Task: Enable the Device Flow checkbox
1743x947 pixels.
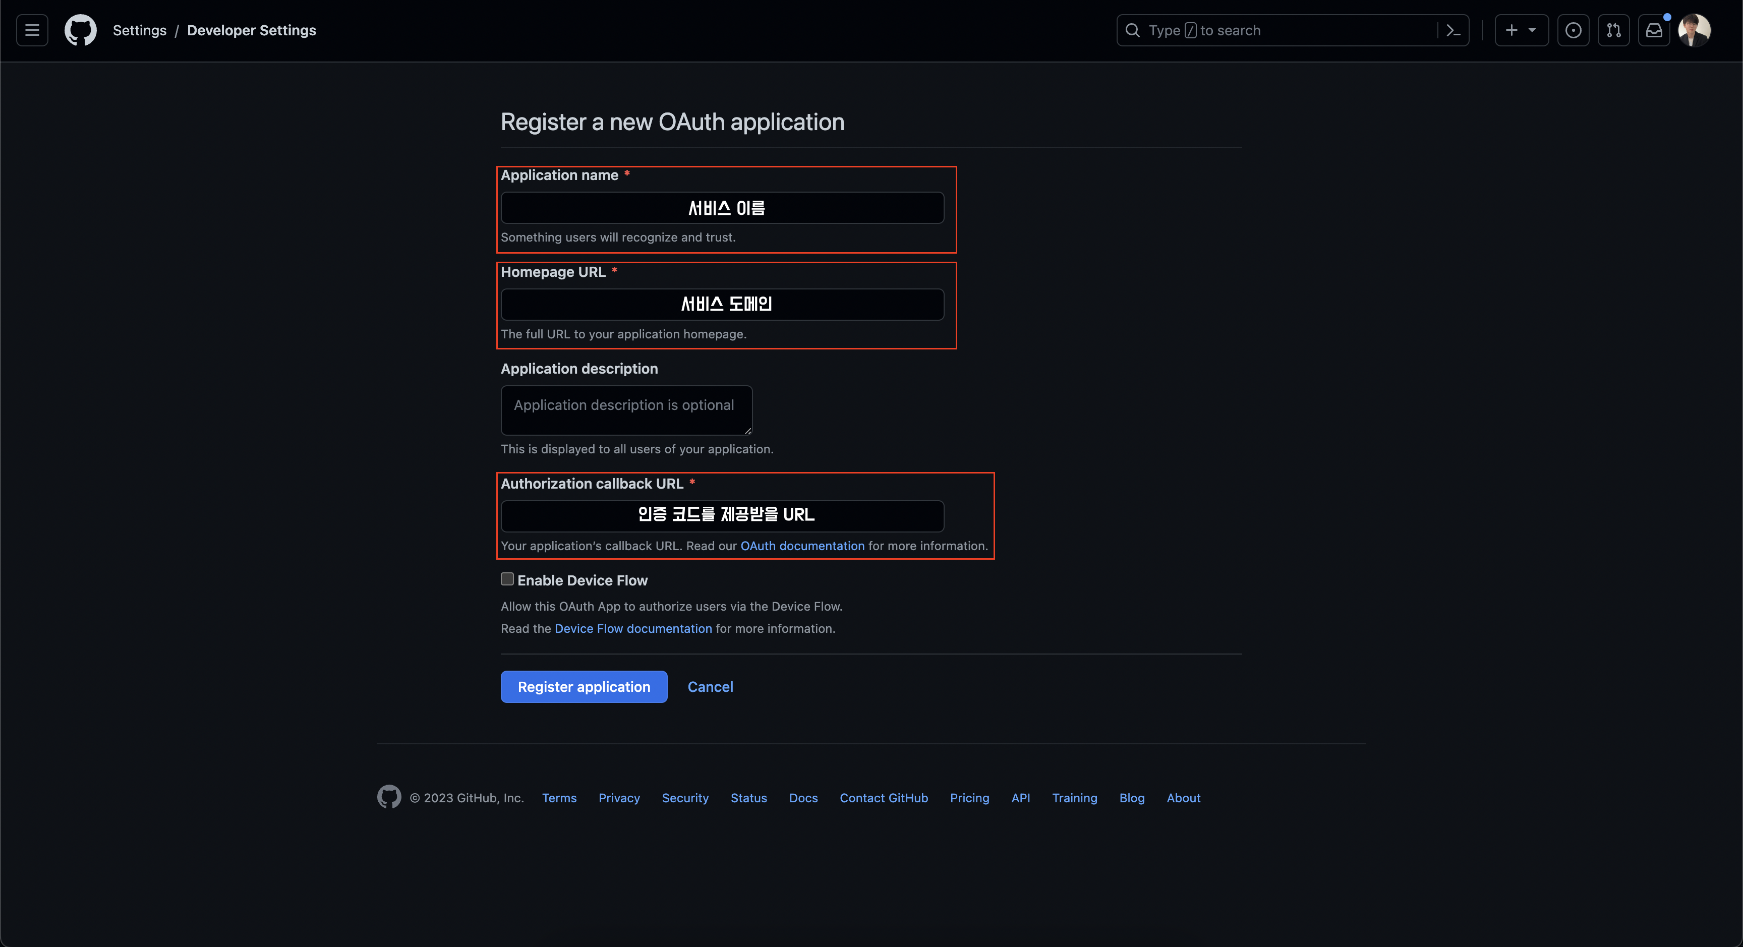Action: 507,579
